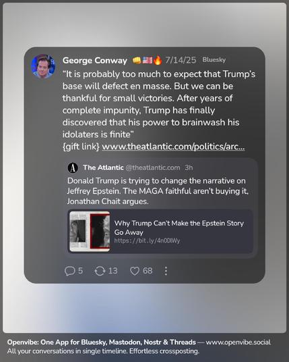Click The Atlantic's logo avatar

(73, 167)
